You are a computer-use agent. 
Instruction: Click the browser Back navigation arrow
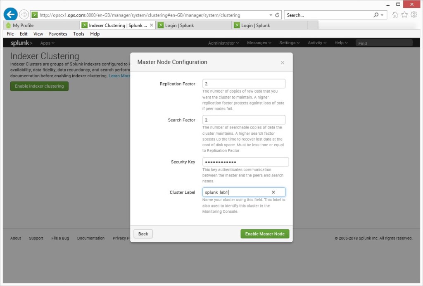[x=10, y=14]
